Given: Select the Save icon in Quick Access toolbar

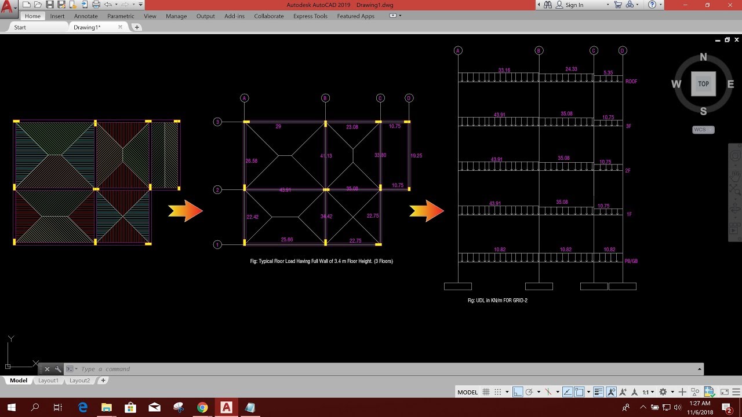Looking at the screenshot, I should point(50,5).
